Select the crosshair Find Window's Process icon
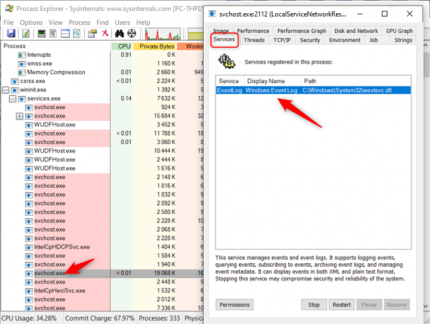430x324 pixels. (132, 33)
